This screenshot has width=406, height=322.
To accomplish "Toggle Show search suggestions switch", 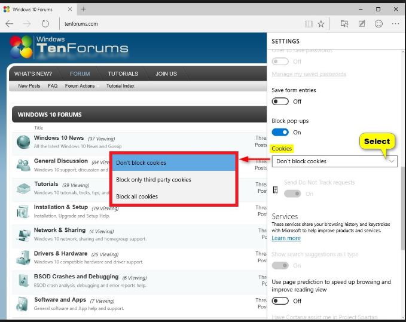I will [280, 266].
